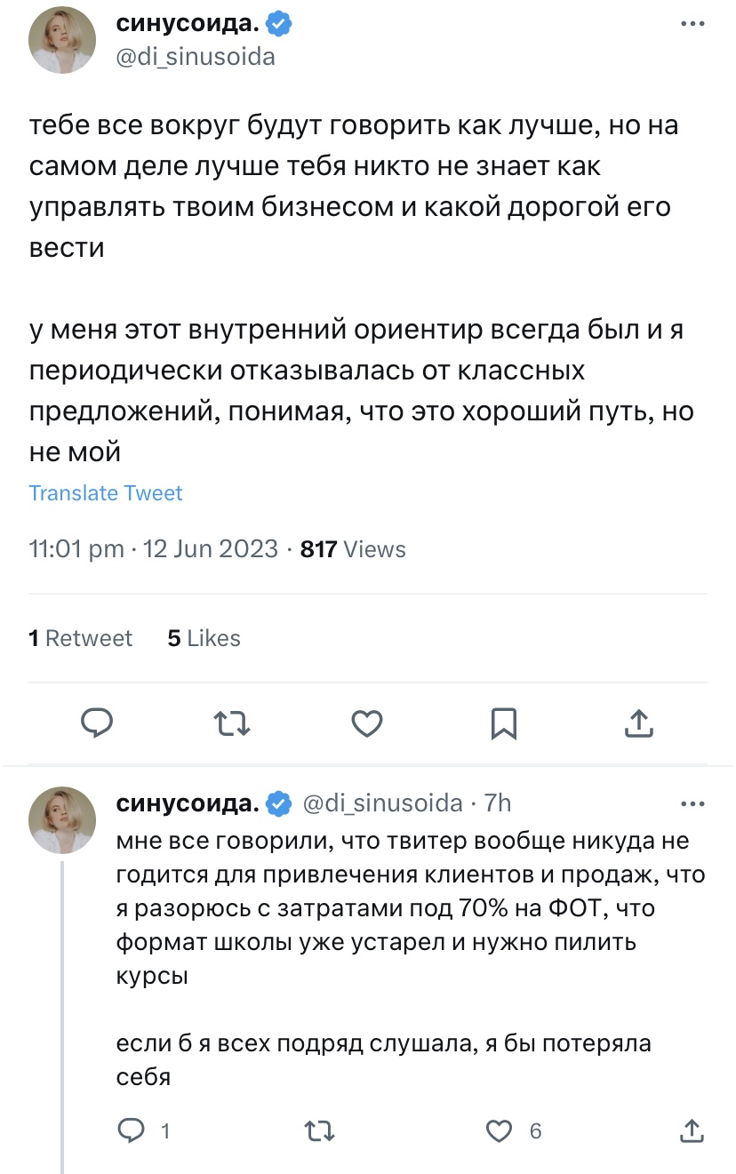
Task: Click the verified badge in main tweet header
Action: (280, 25)
